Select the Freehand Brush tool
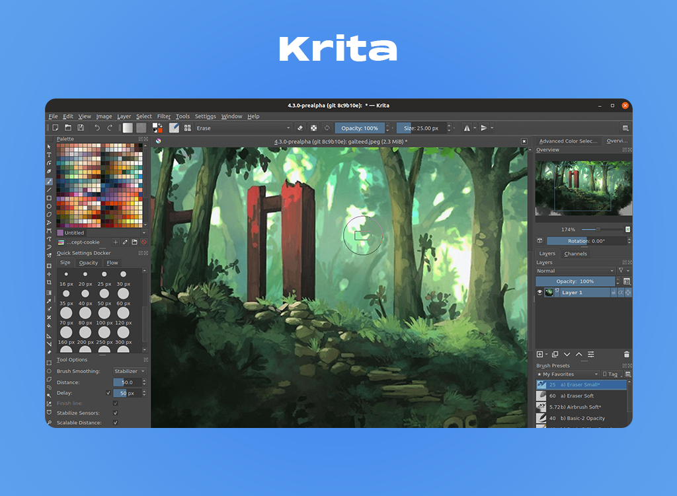 [x=49, y=182]
